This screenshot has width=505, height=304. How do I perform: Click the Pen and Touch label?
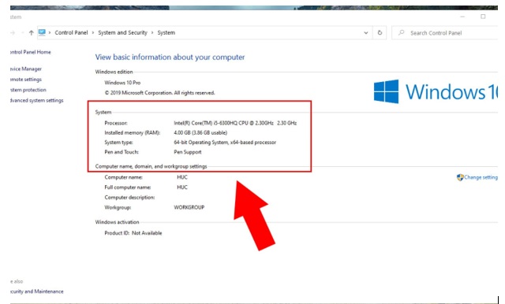(122, 152)
